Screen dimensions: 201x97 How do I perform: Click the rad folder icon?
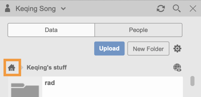(25, 90)
